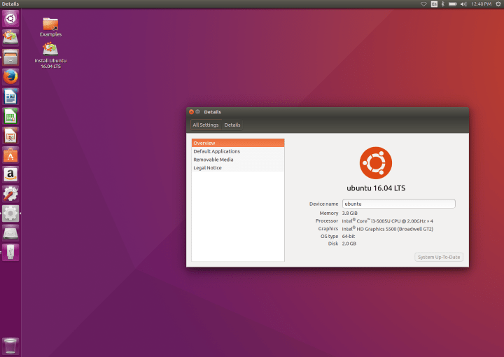Screen dimensions: 504x357
Task: Open the disk drive icon in launcher
Action: point(10,233)
